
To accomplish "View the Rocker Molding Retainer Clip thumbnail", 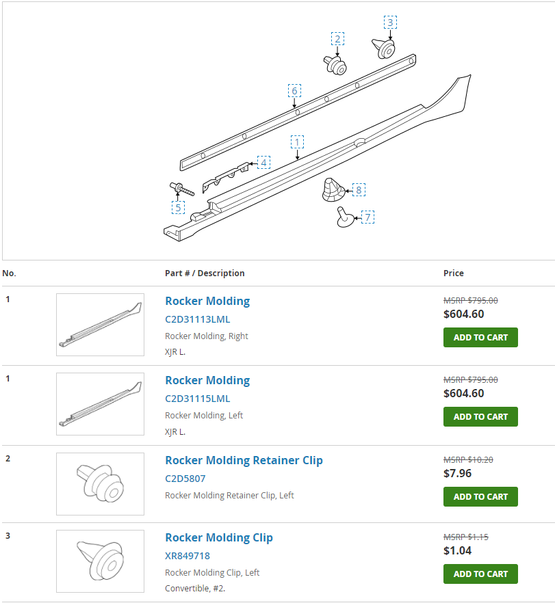I will pyautogui.click(x=100, y=483).
